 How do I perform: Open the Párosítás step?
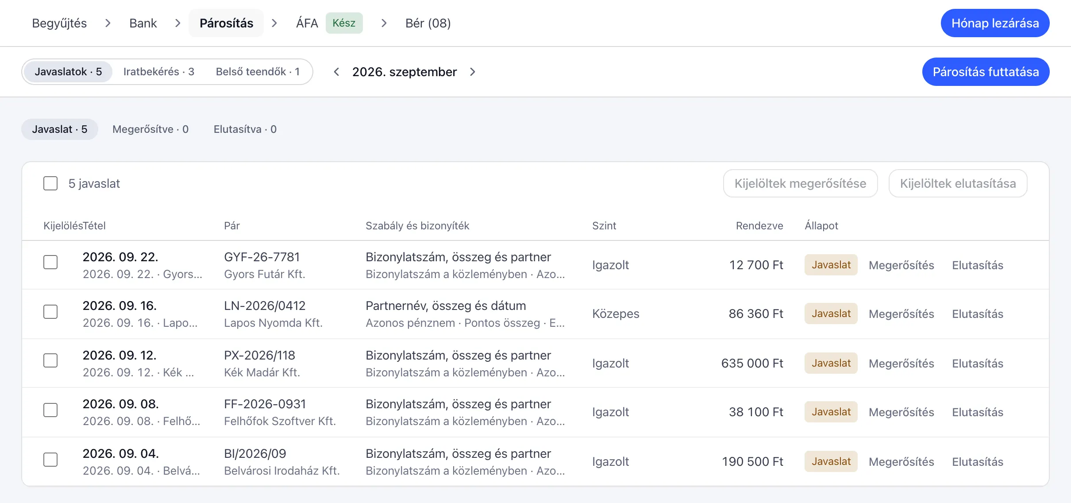(226, 23)
